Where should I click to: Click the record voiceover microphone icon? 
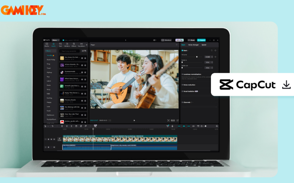172,126
